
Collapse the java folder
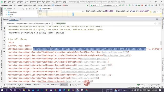[6, 15]
